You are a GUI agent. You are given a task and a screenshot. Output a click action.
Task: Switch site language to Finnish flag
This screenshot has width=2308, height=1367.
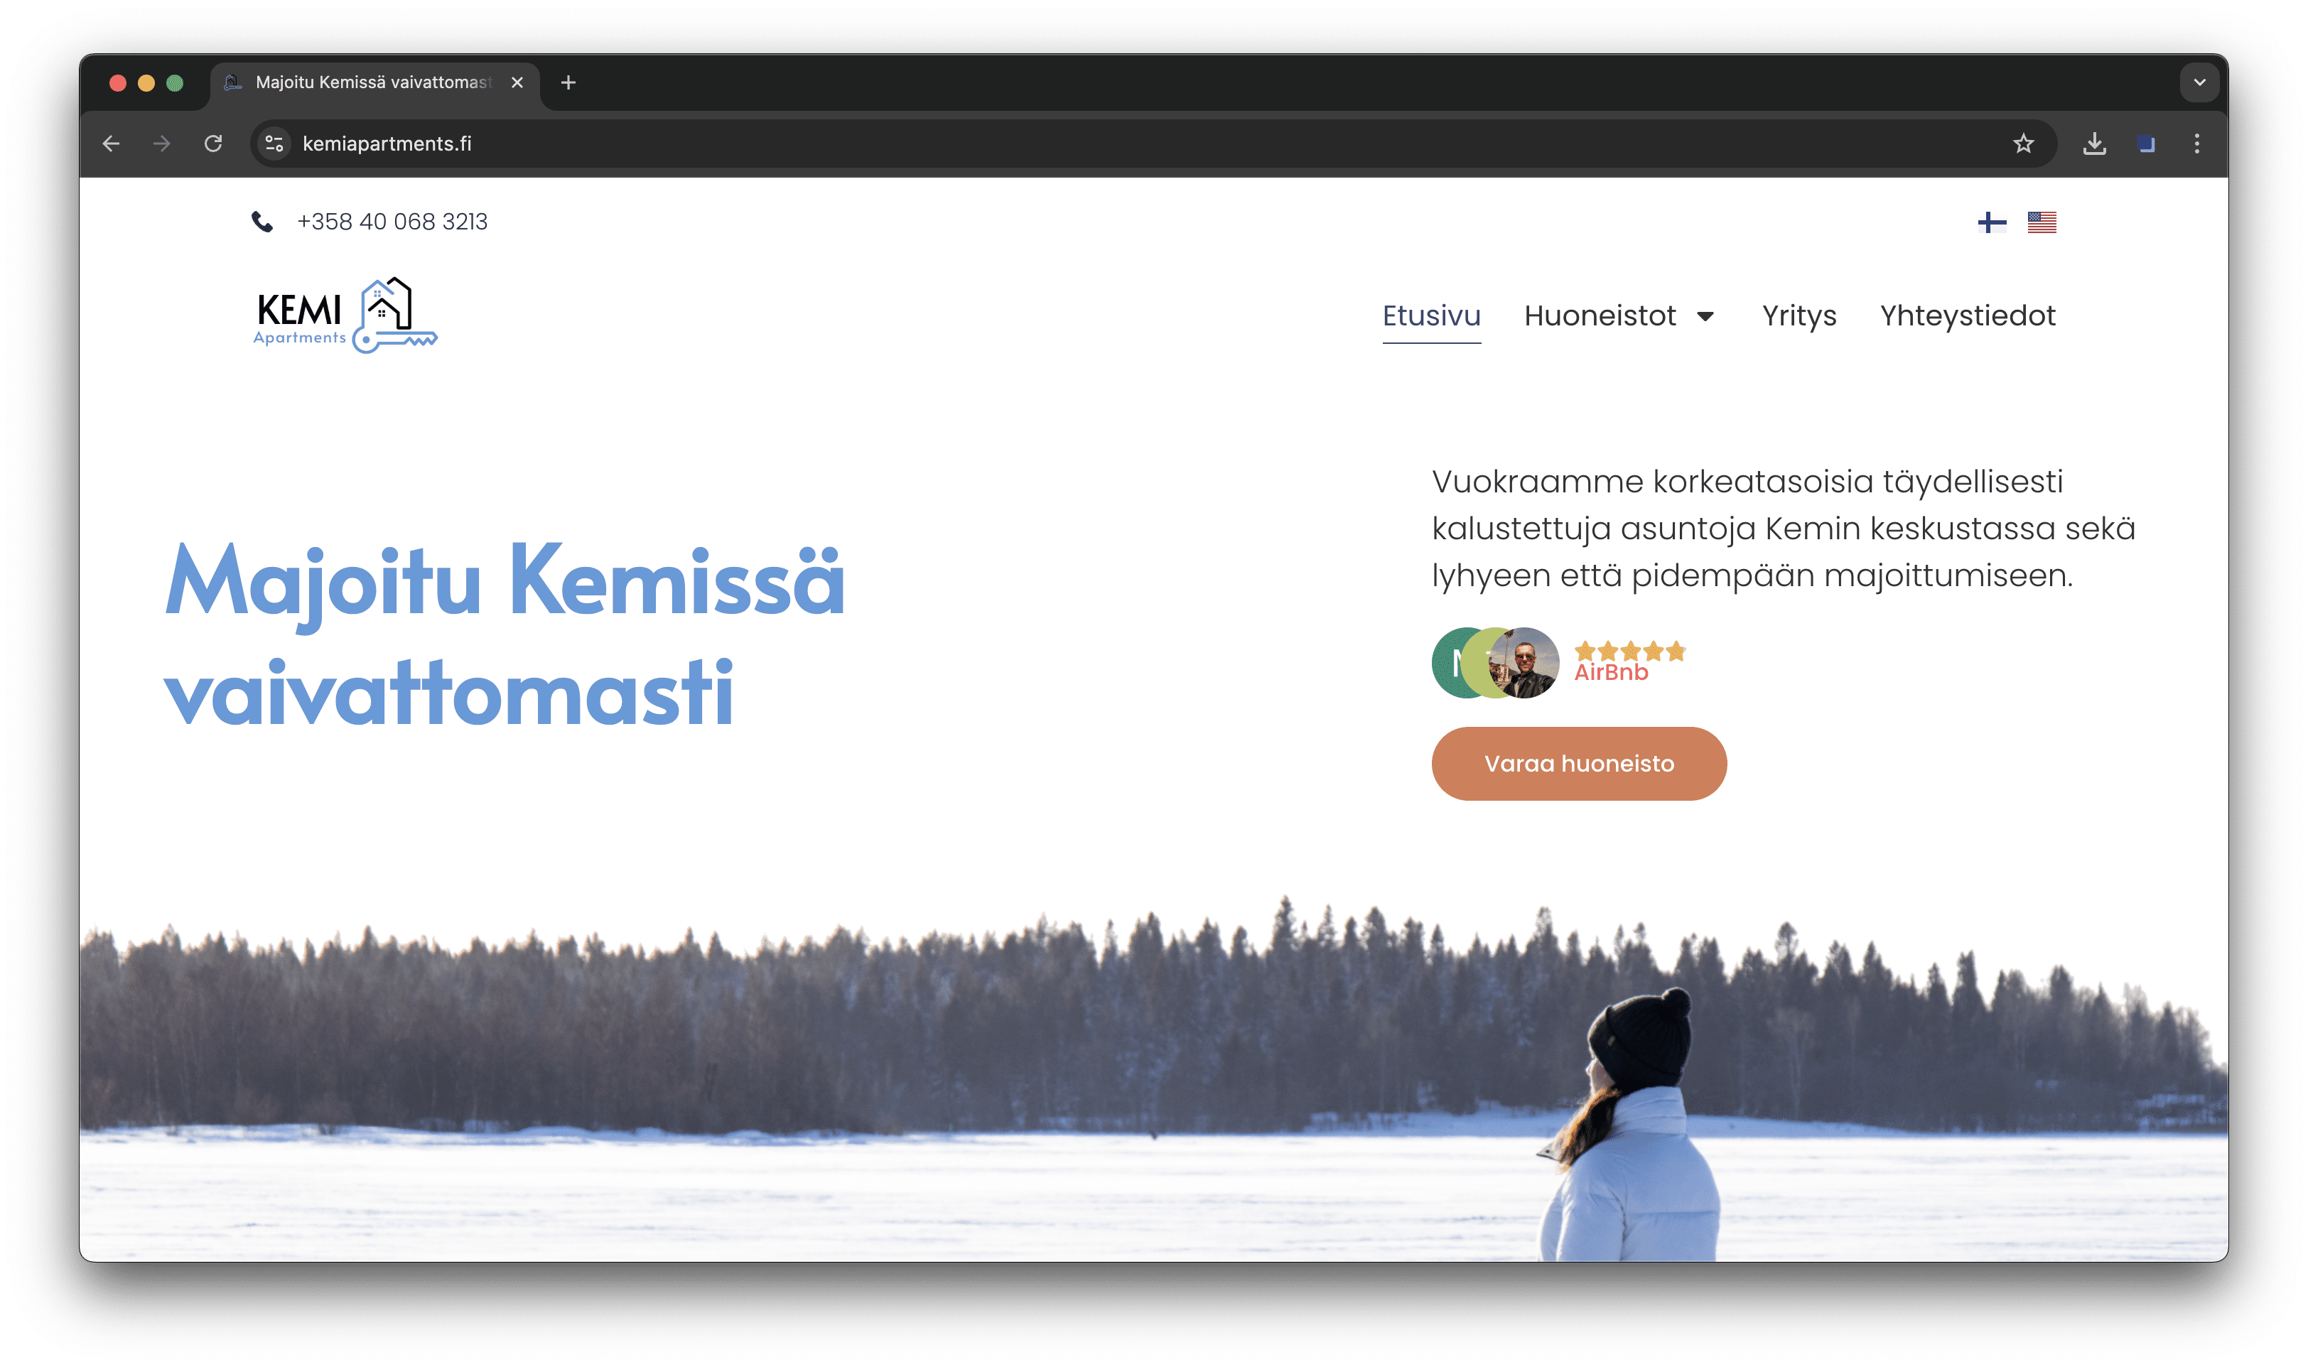coord(1991,222)
